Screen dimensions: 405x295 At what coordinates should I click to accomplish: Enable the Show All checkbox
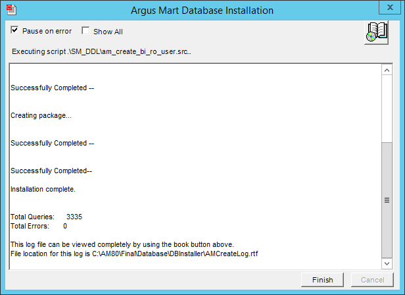click(85, 30)
